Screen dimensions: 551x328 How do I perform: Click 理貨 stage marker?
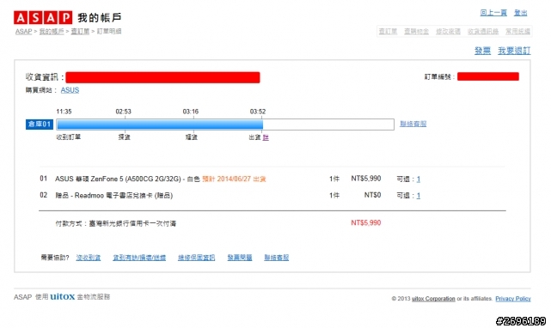coord(192,137)
